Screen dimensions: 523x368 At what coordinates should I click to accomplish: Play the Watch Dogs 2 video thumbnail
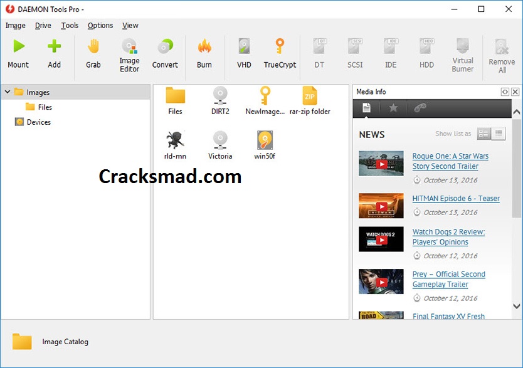pos(381,239)
